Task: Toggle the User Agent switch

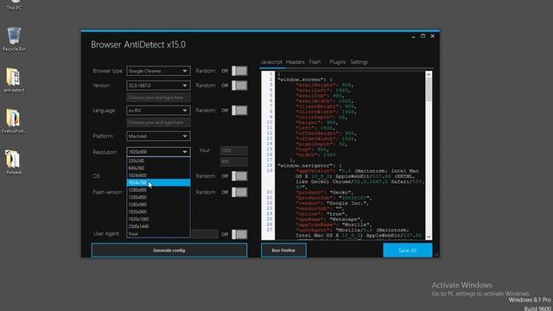Action: tap(239, 234)
